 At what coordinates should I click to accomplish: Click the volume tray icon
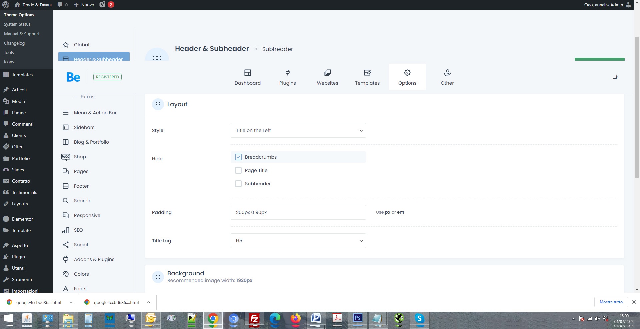[597, 319]
